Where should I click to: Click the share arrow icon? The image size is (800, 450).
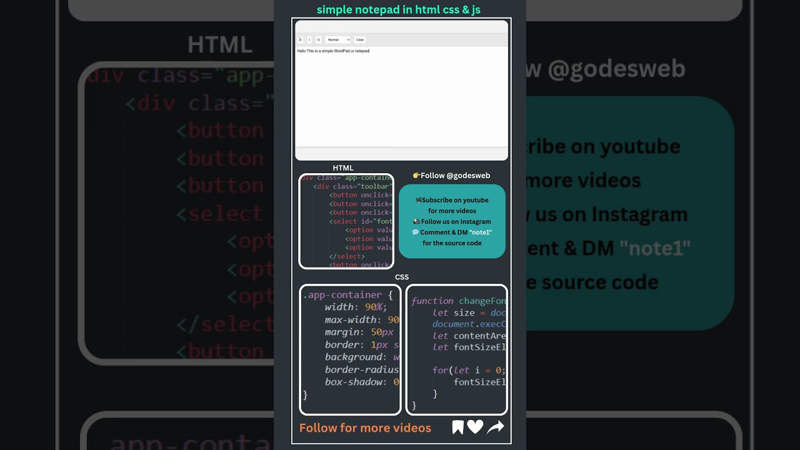(x=496, y=427)
